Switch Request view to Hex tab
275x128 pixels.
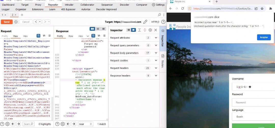click(25, 36)
